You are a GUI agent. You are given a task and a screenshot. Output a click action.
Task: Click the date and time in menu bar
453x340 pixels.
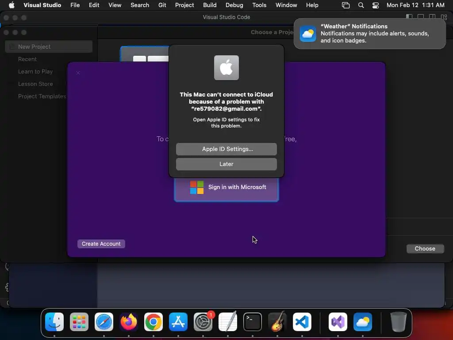tap(415, 5)
